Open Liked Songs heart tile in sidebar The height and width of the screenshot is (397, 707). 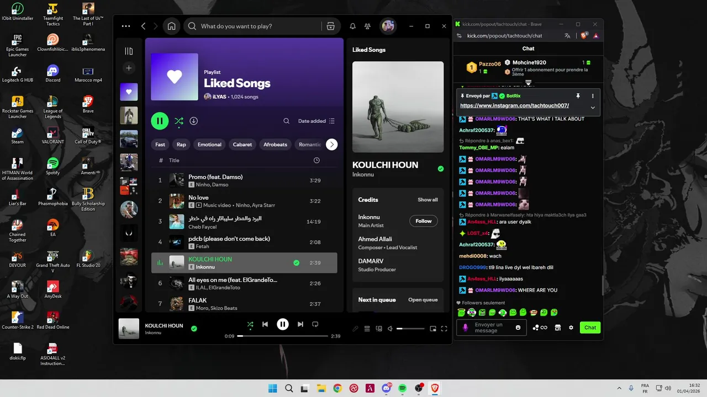coord(129,92)
